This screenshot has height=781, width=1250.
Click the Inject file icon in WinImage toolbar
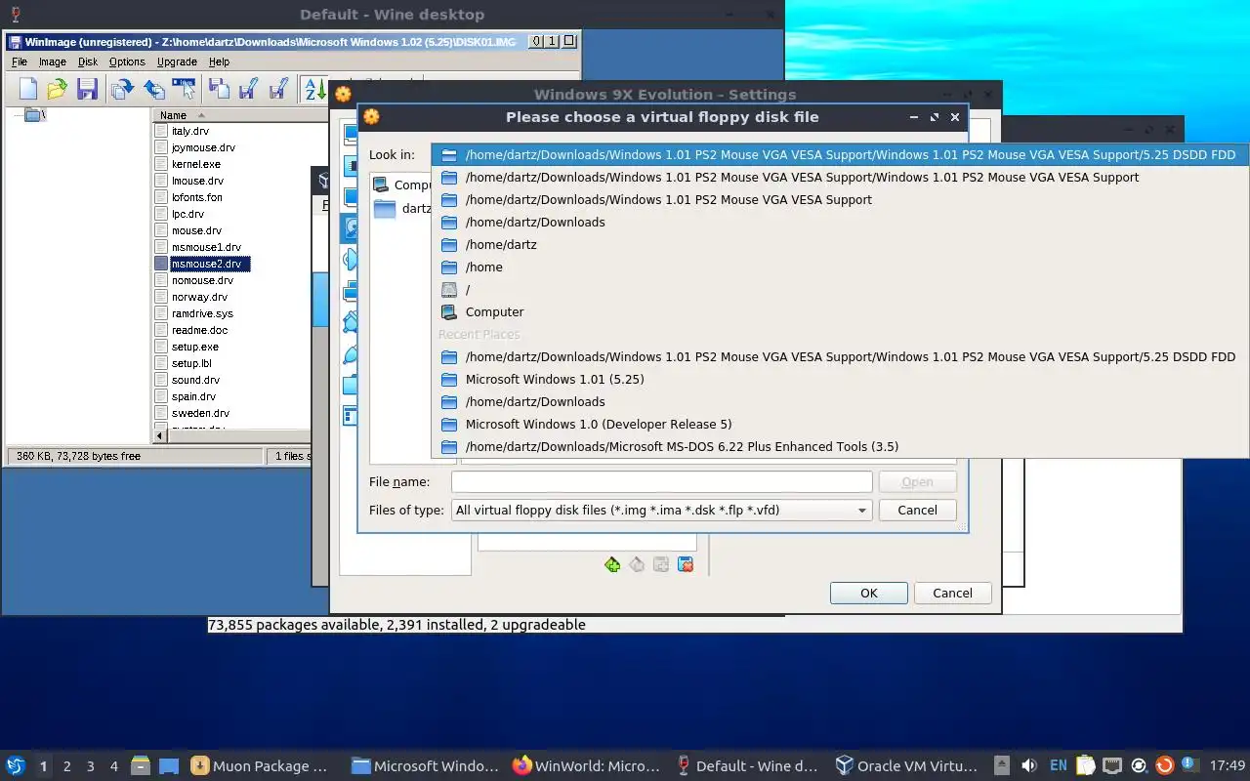(x=219, y=90)
